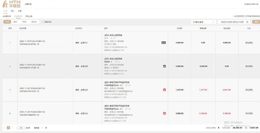Image resolution: width=260 pixels, height=133 pixels.
Task: Click the 查询 search button
Action: [256, 22]
